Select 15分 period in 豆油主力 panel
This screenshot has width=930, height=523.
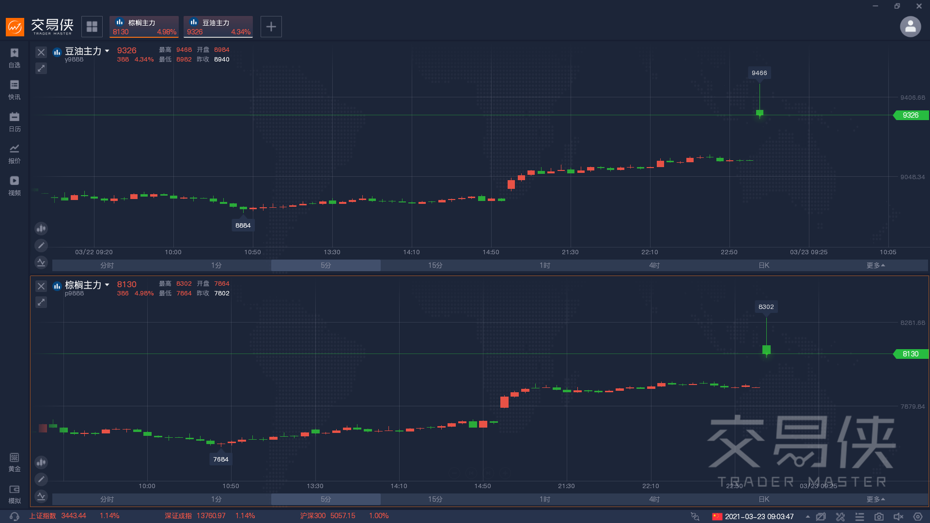click(435, 265)
